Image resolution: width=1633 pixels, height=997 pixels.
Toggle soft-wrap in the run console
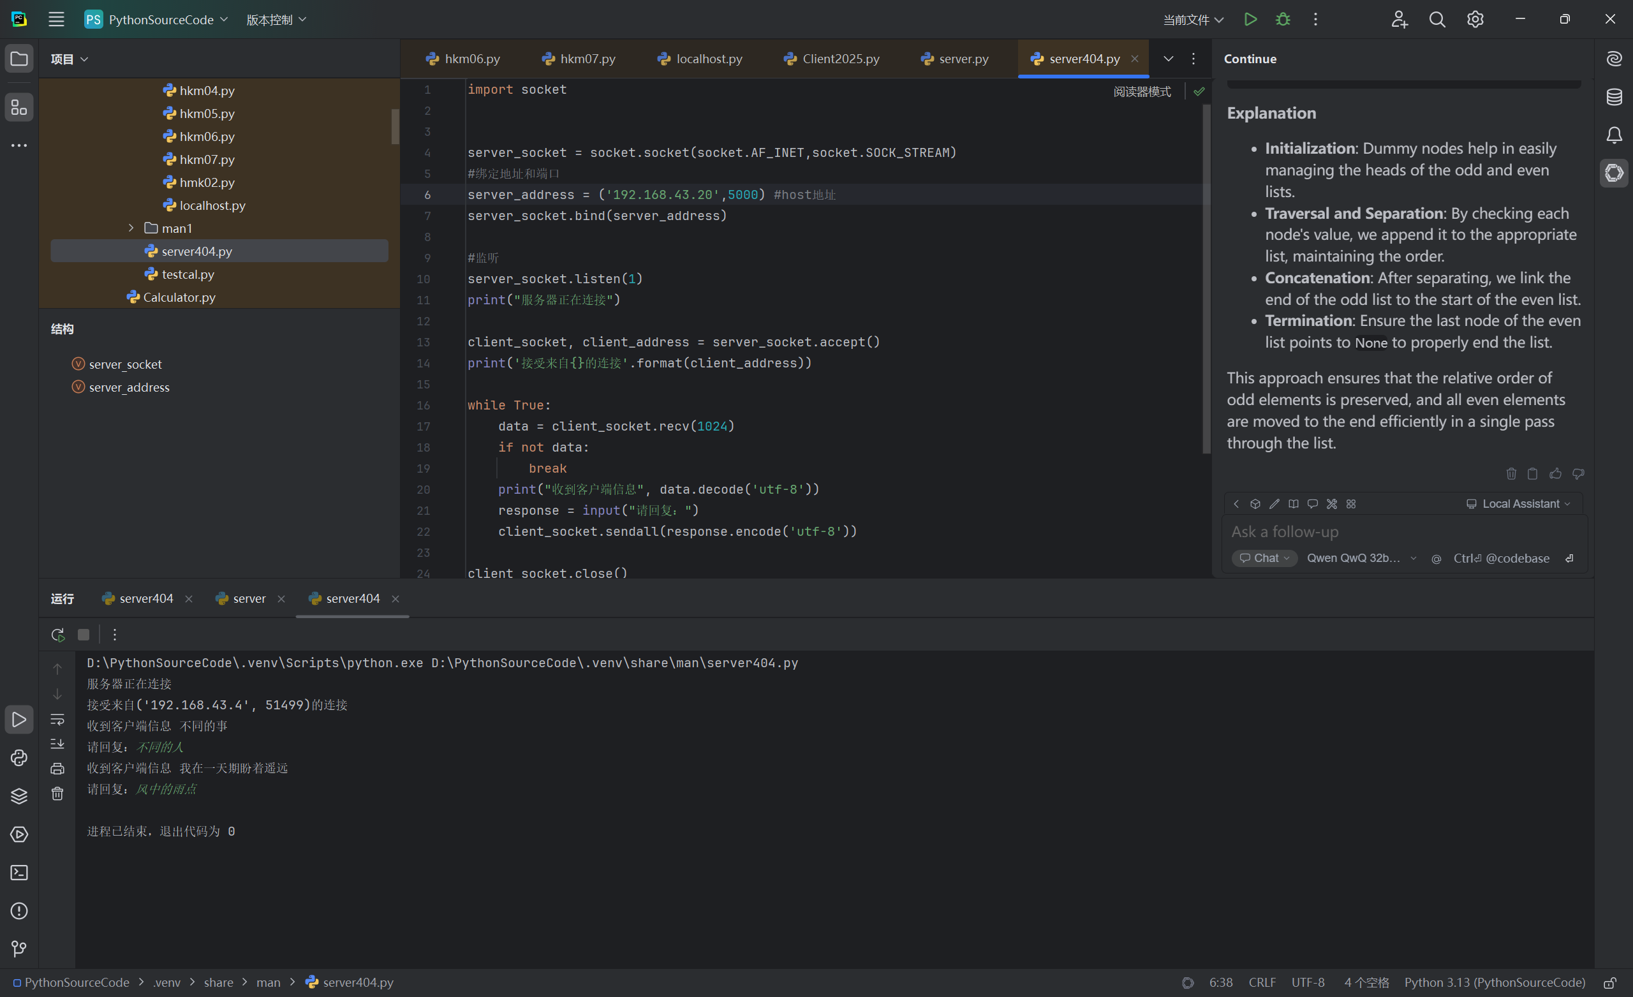coord(57,719)
